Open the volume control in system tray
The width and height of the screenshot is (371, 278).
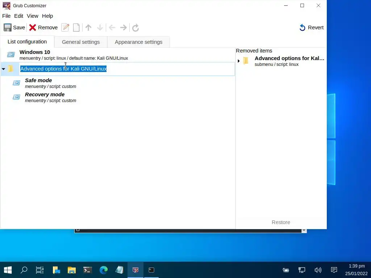(x=318, y=270)
